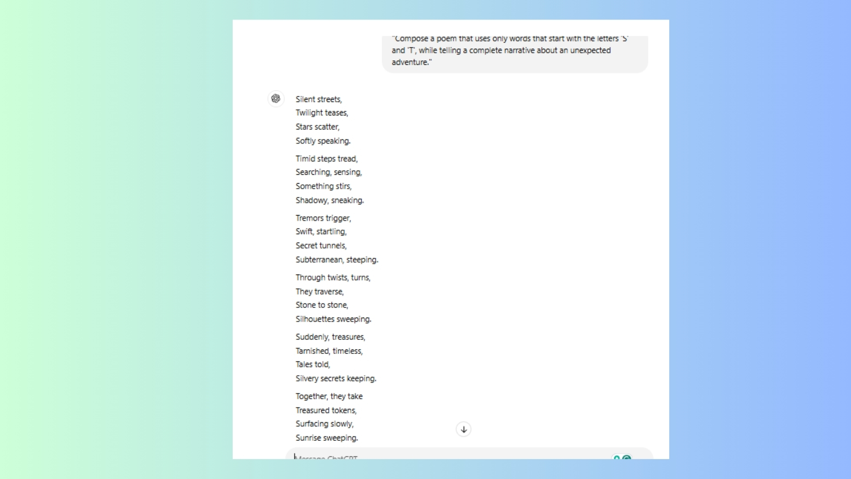
Task: Click the line 'Timid steps tread,'
Action: pos(327,159)
